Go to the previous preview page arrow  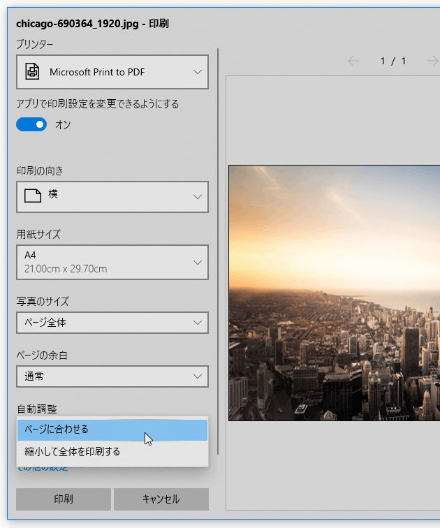353,61
